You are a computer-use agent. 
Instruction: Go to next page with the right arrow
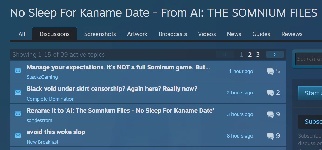[275, 55]
